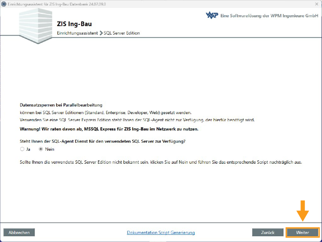Click the WPM logo icon
The height and width of the screenshot is (242, 322).
tap(212, 15)
